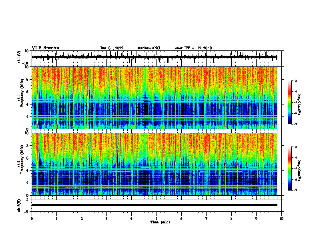Click the "-5" tick on the ch.3(V) axis
This screenshot has height=245, width=317.
27,212
